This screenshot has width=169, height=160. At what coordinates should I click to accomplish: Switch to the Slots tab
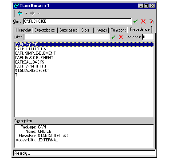tap(86, 30)
